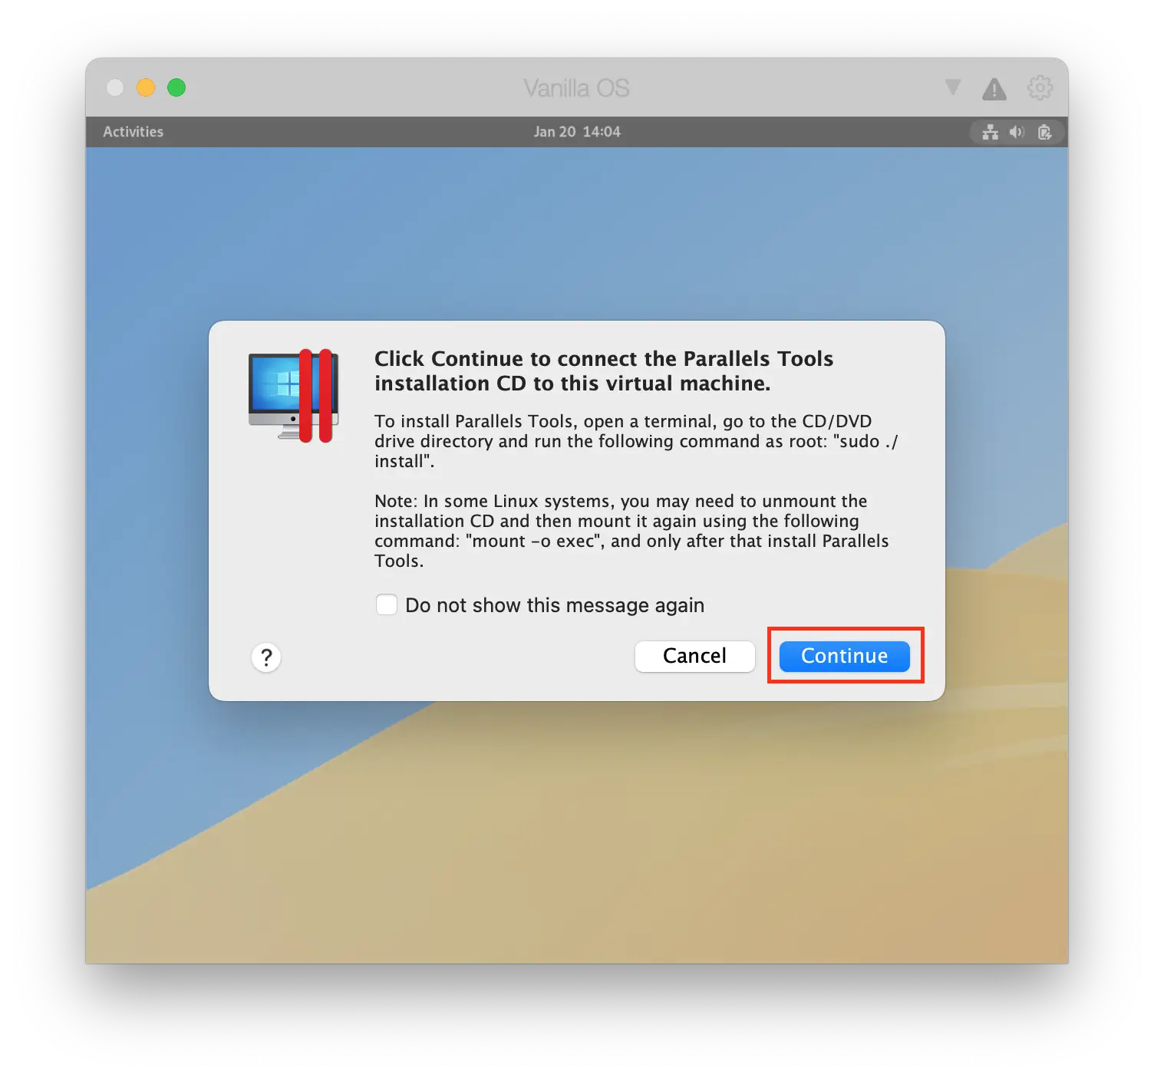Click the yellow minimize window button
This screenshot has height=1077, width=1154.
point(146,87)
